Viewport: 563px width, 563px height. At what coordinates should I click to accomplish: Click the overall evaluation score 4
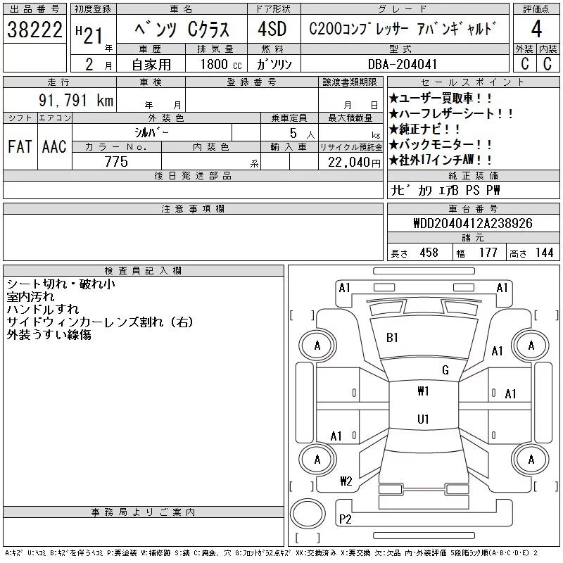536,30
